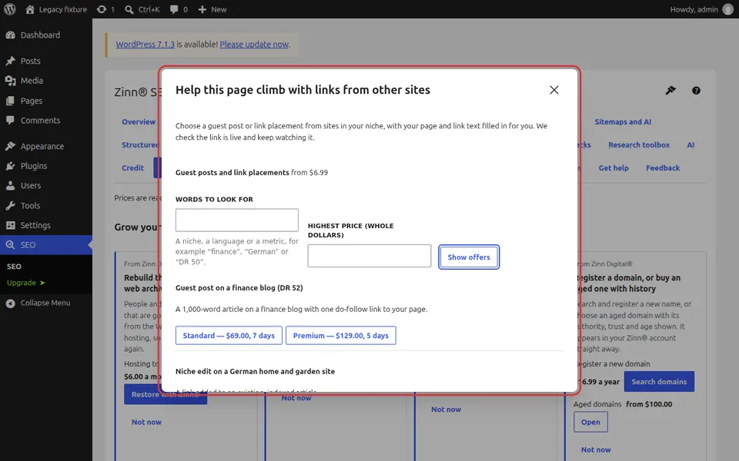Open the Feedback tab
This screenshot has width=739, height=461.
663,168
